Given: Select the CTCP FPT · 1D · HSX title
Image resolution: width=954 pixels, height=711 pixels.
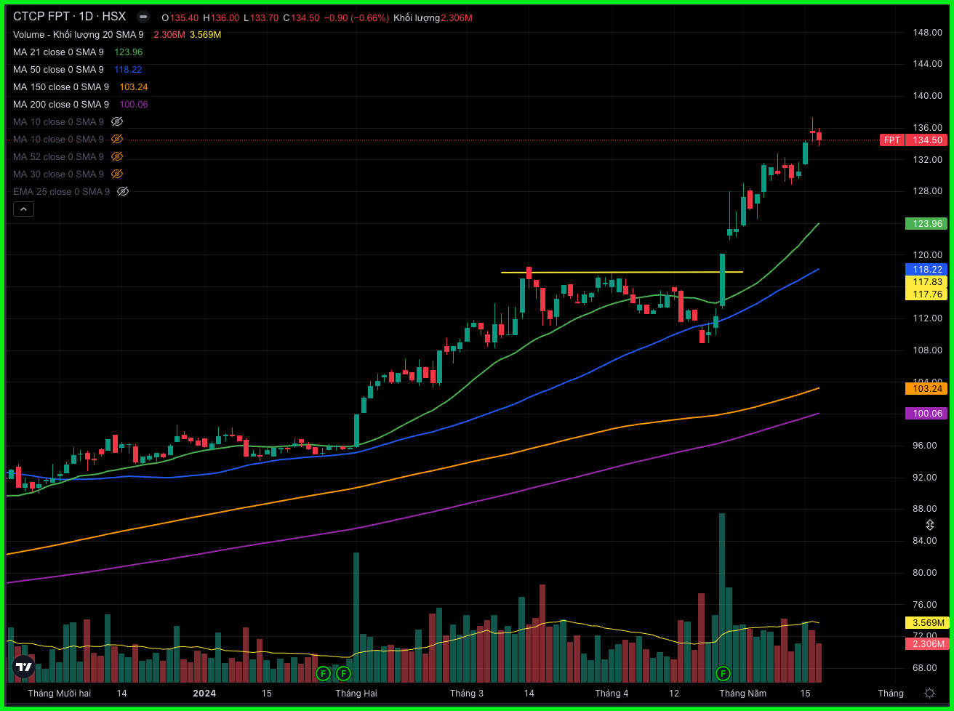Looking at the screenshot, I should click(x=69, y=17).
